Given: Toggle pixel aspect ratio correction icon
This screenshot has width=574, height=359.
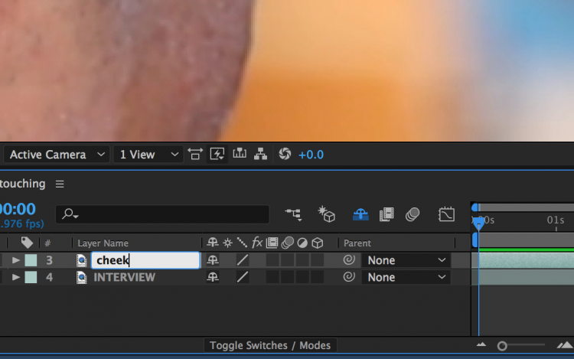Looking at the screenshot, I should coord(195,154).
